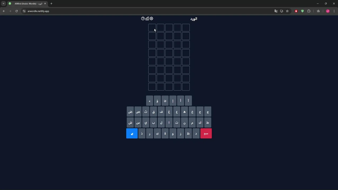The image size is (338, 190).
Task: Reload the page
Action: click(16, 11)
